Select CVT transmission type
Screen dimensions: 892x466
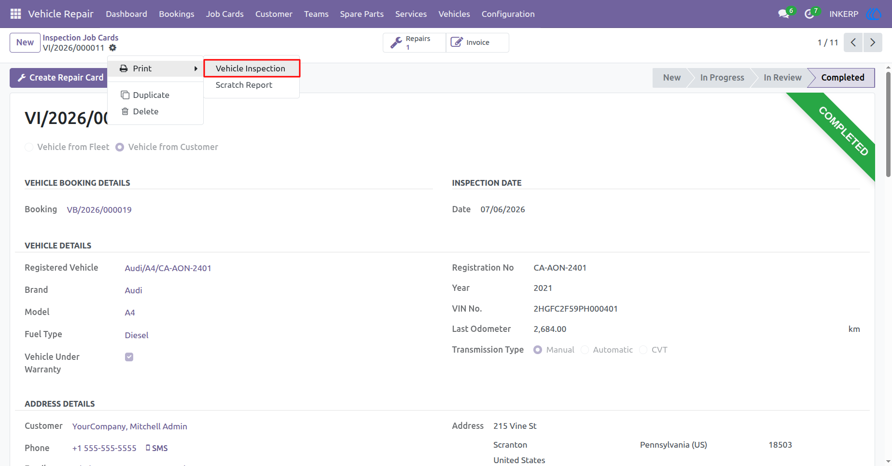643,350
